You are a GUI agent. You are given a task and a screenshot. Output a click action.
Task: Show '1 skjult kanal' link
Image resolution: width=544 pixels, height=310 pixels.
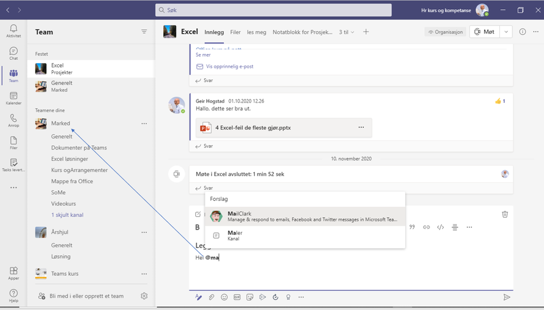68,215
